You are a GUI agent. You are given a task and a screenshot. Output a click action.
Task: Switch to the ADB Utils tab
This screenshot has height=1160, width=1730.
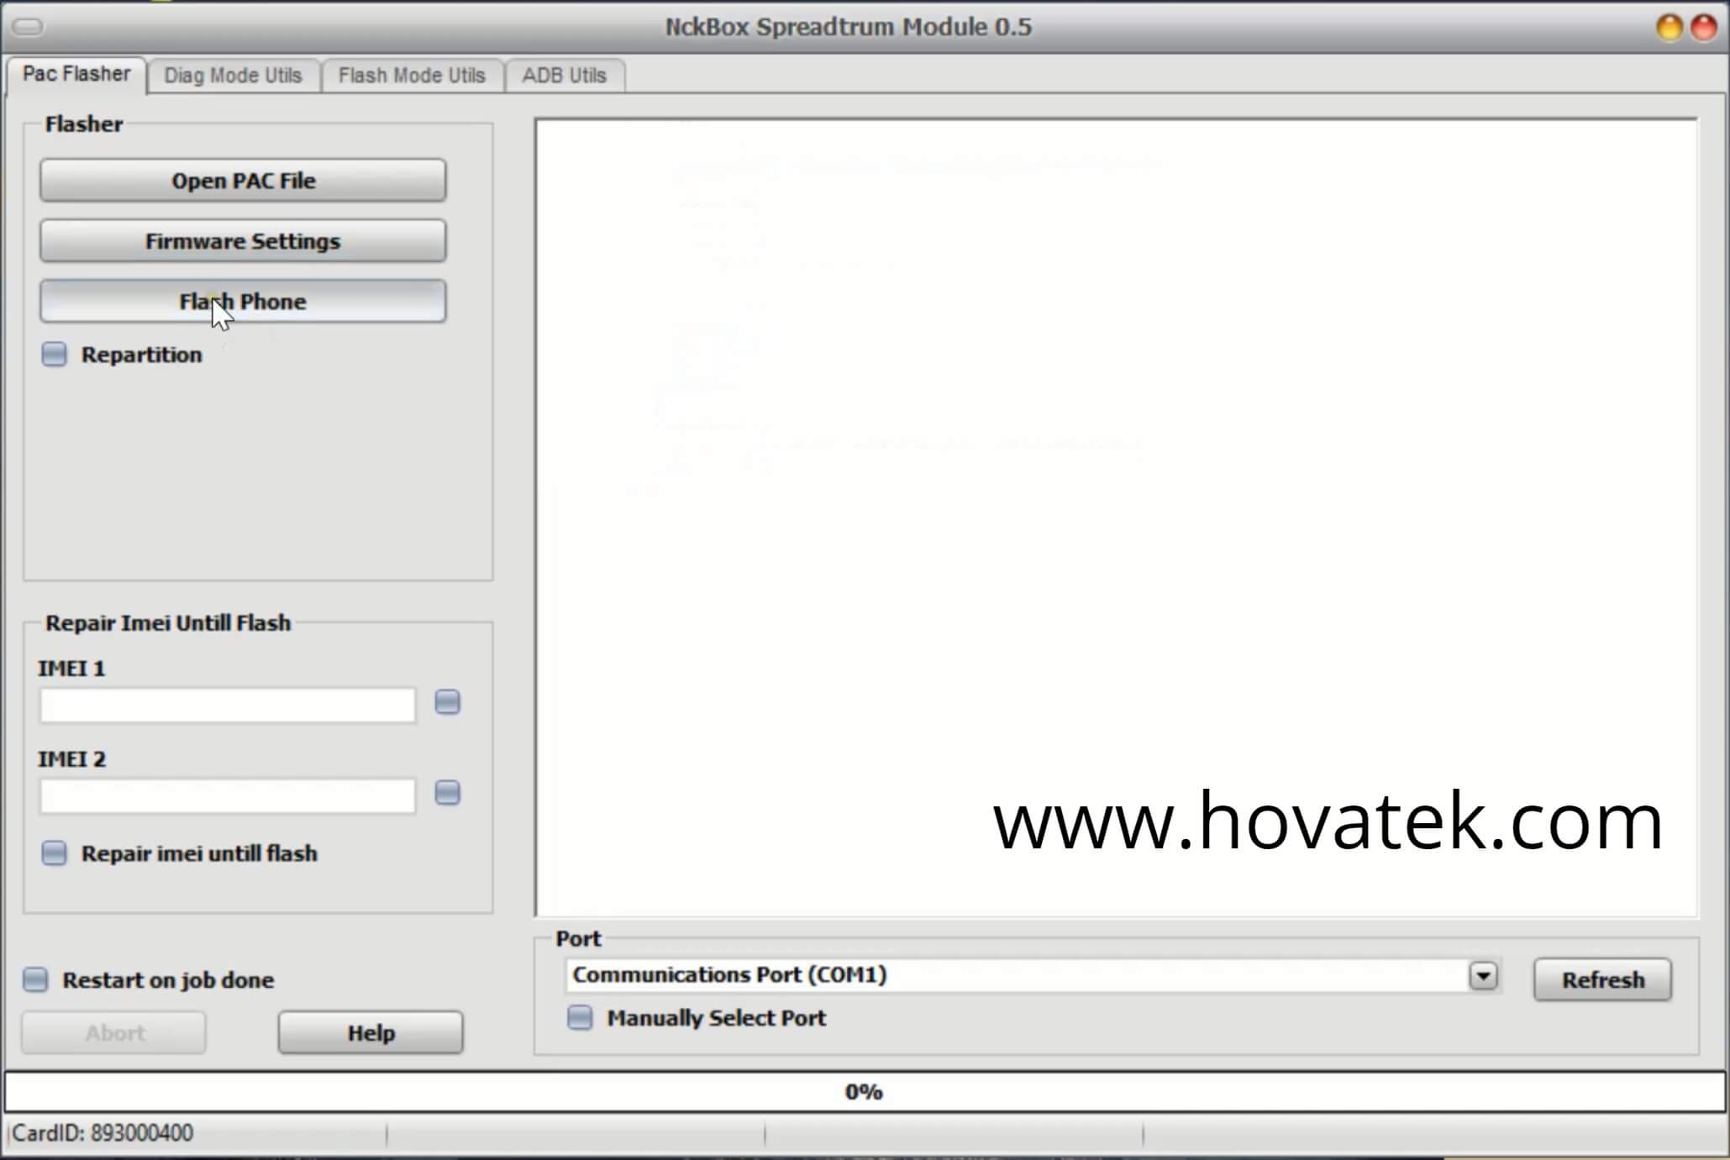(564, 76)
